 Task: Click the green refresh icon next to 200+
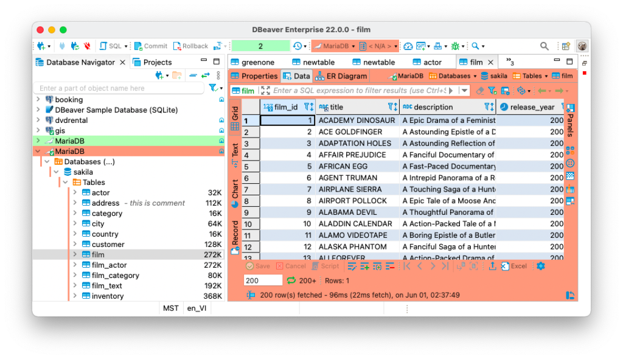pos(291,281)
